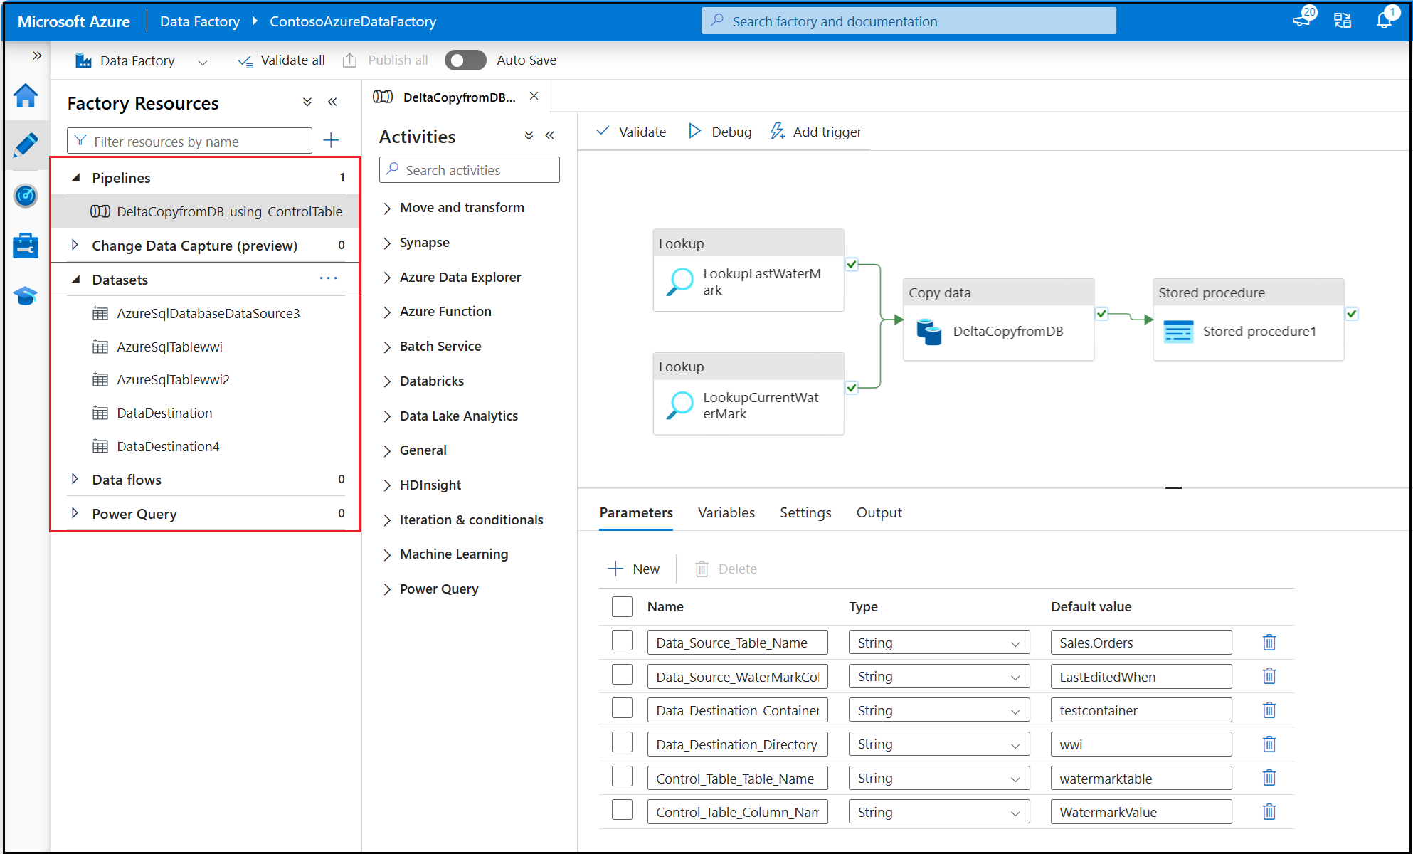Toggle the Auto Save switch
Image resolution: width=1413 pixels, height=854 pixels.
[x=465, y=60]
